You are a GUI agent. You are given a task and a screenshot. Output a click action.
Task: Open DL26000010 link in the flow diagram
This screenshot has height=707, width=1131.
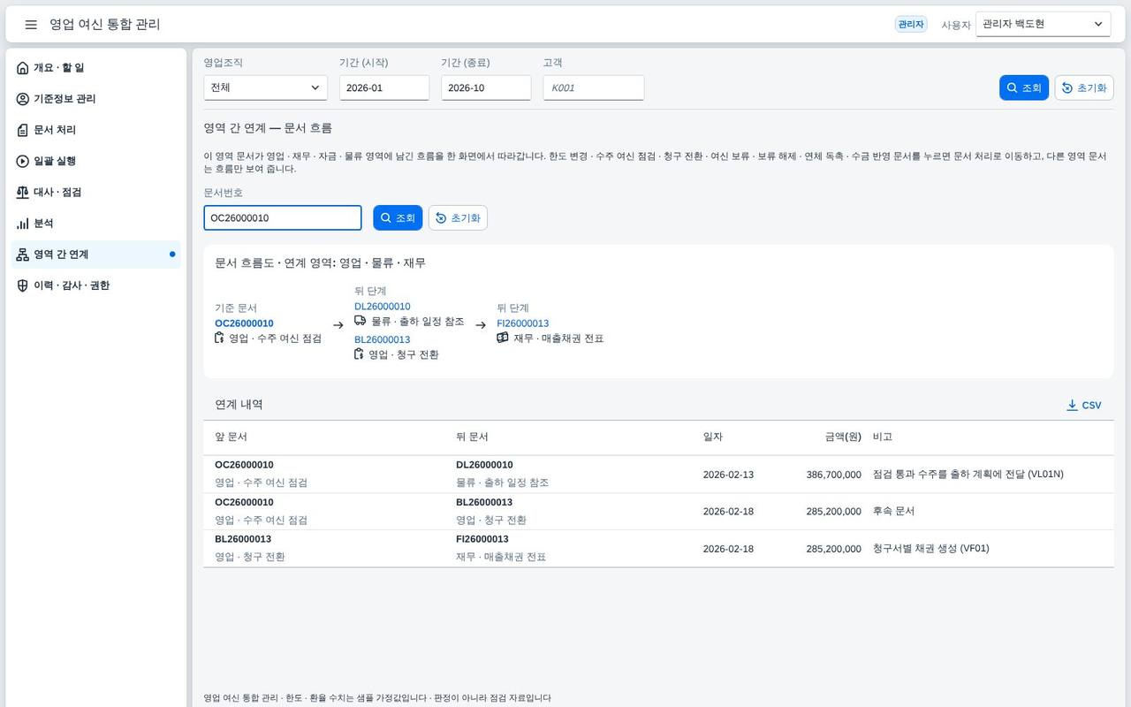click(383, 307)
